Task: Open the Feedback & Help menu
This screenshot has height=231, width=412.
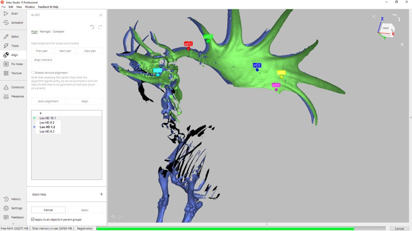Action: pos(48,7)
